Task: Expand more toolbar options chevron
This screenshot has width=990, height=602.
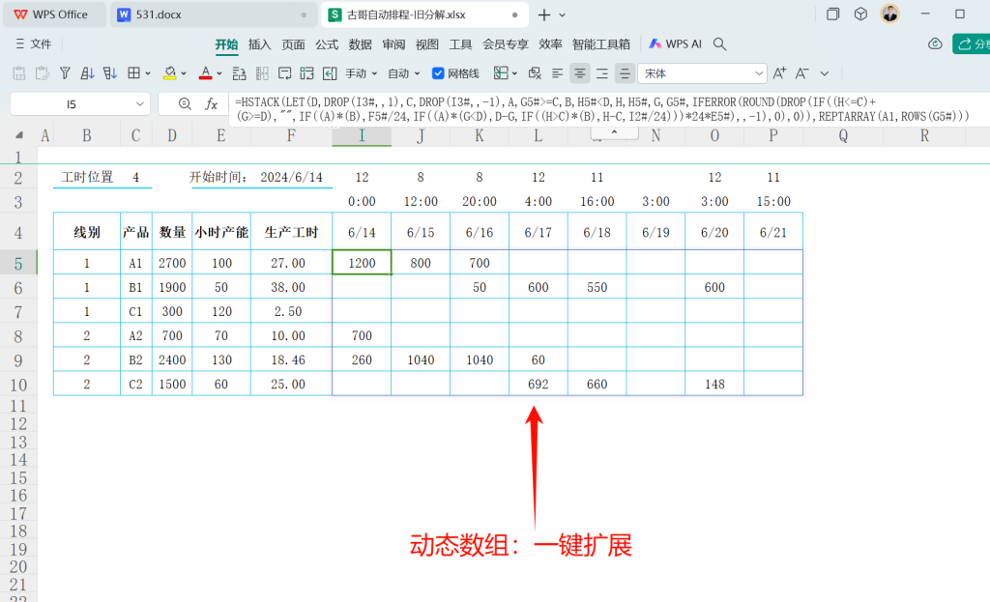Action: point(825,73)
